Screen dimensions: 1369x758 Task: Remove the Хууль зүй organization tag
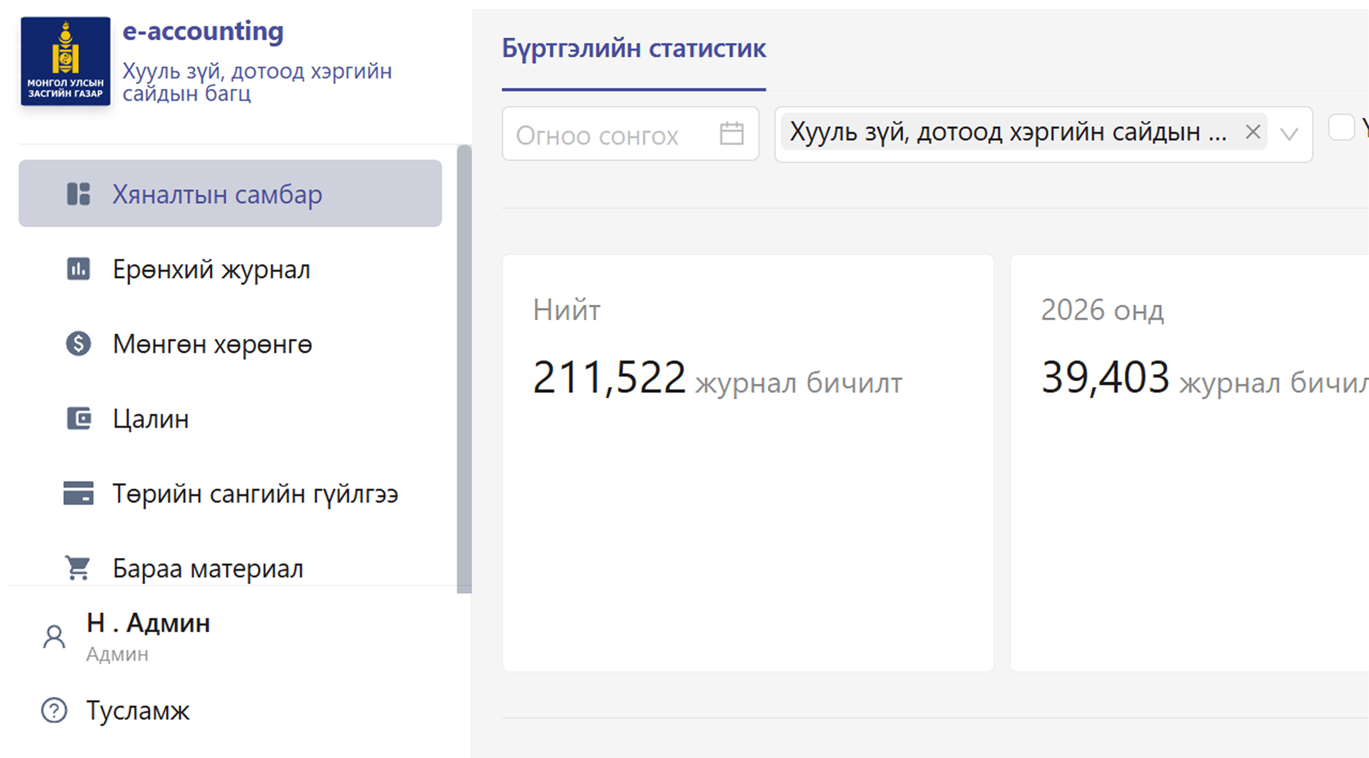click(1253, 132)
